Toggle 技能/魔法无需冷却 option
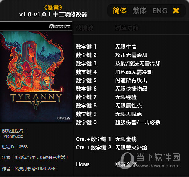This screenshot has height=177, width=189. point(138,63)
